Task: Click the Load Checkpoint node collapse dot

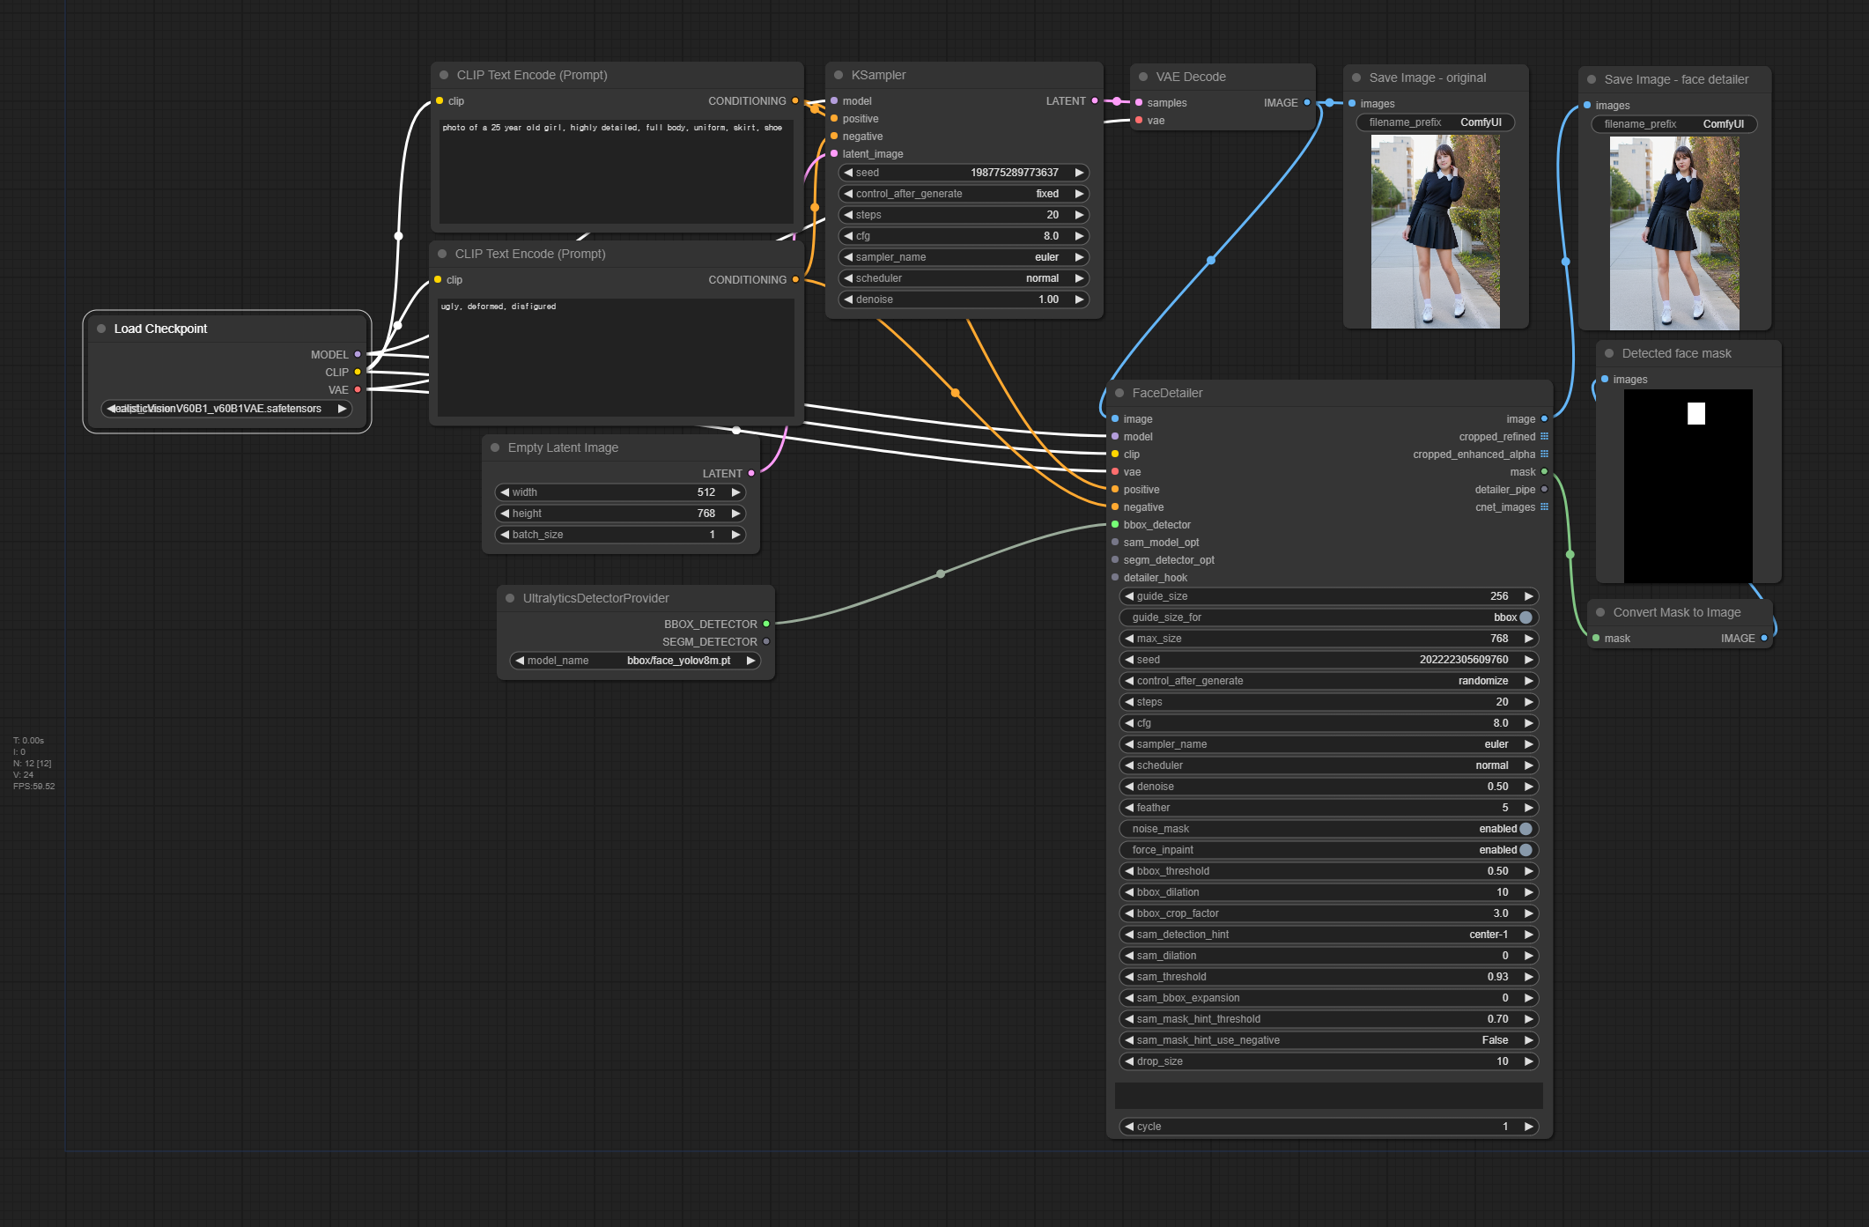Action: (101, 329)
